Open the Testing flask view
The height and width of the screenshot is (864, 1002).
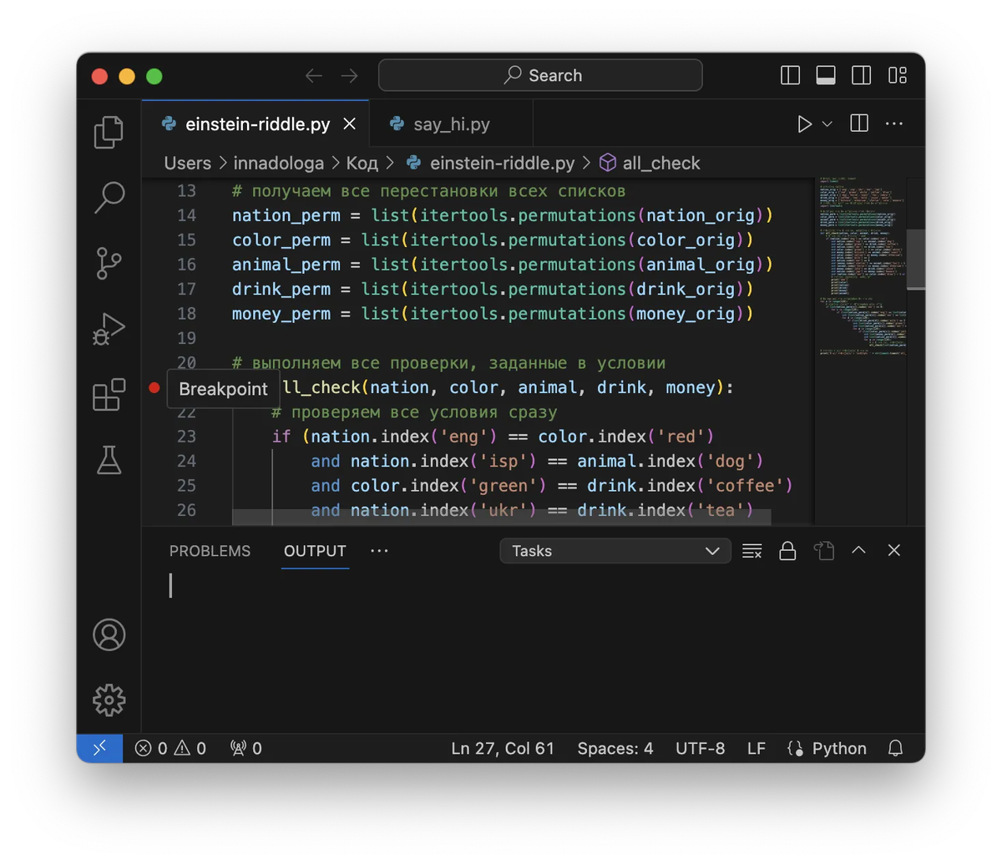109,460
